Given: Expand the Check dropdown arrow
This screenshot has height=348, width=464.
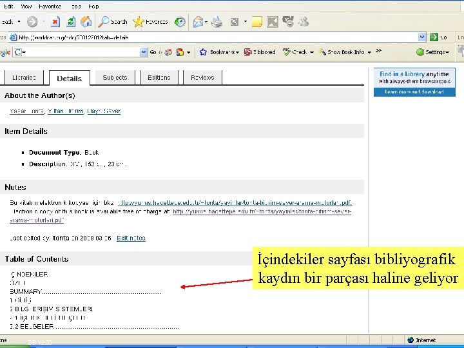Looking at the screenshot, I should 312,52.
